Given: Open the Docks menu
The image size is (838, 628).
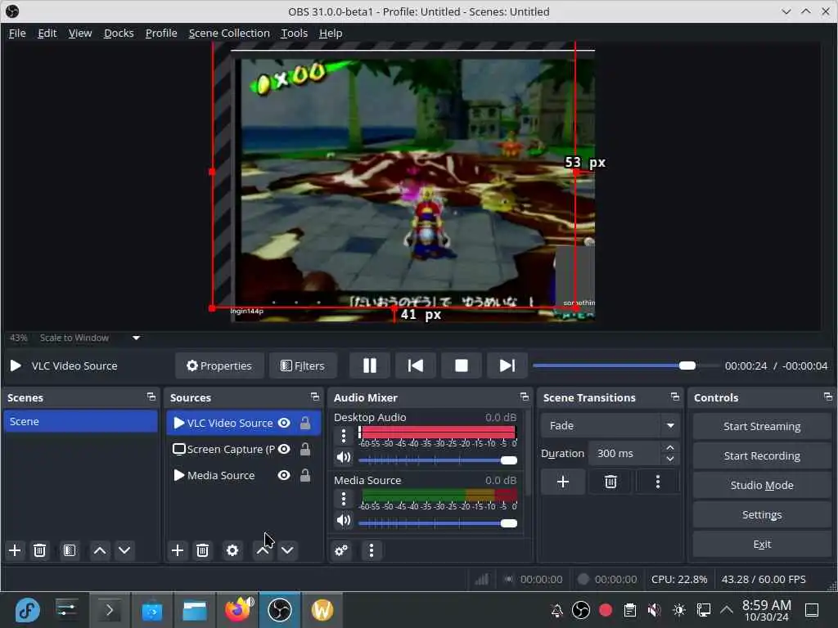Looking at the screenshot, I should (119, 33).
